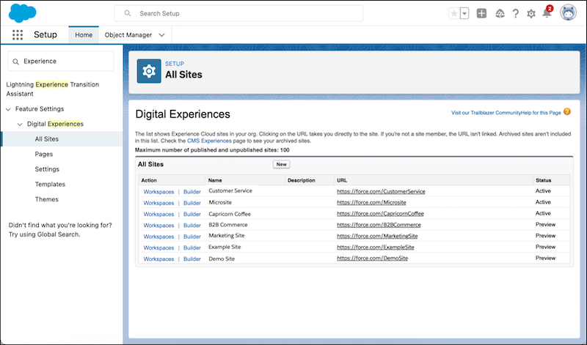The width and height of the screenshot is (587, 345).
Task: Collapse Digital Experiences tree node
Action: [20, 124]
